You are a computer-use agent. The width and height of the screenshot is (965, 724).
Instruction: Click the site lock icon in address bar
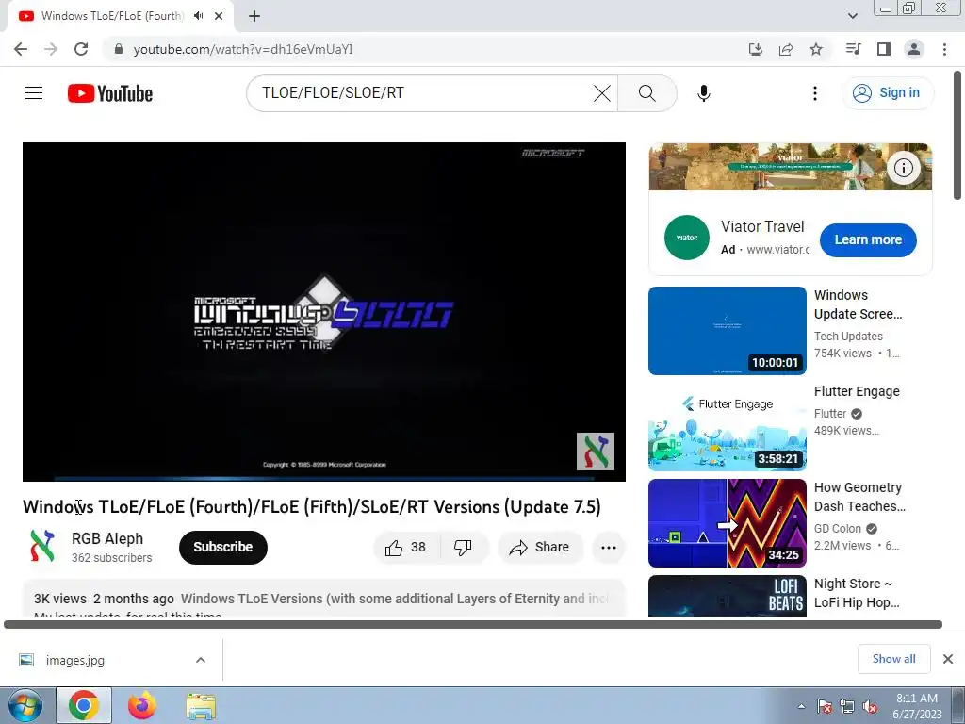[x=119, y=49]
